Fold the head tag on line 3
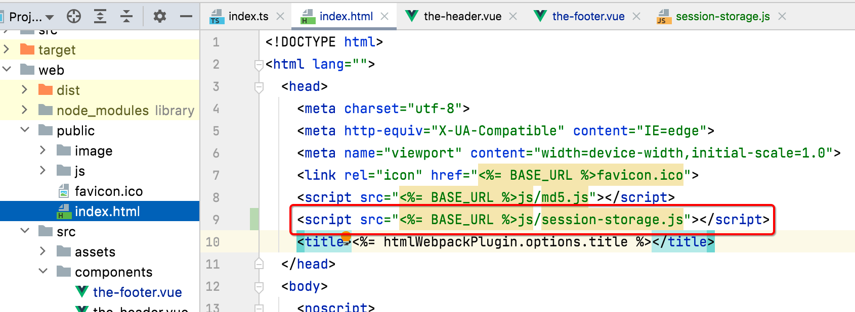 pyautogui.click(x=259, y=87)
